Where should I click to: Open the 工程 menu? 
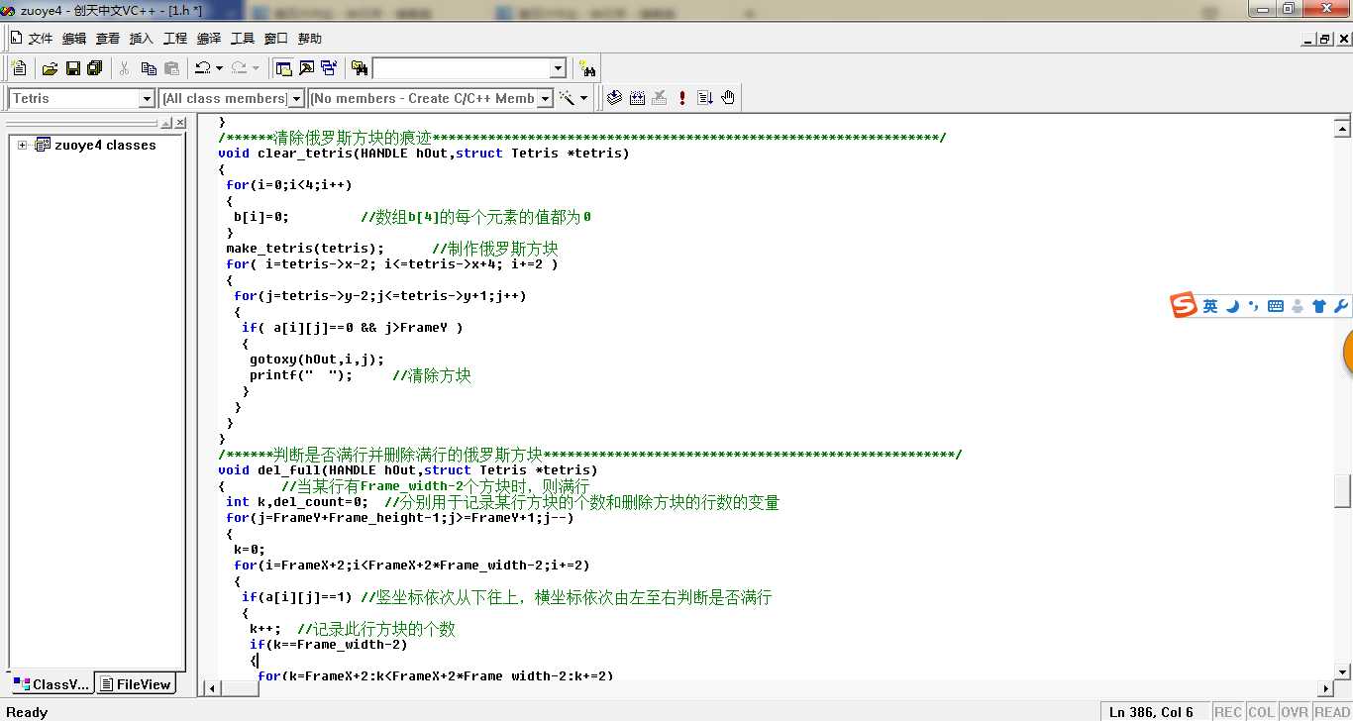[174, 38]
